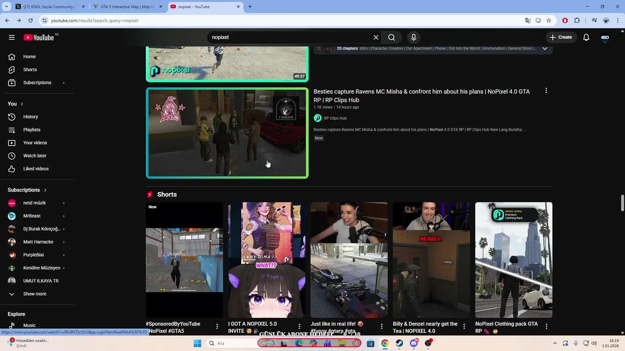Open the Windows Start button
The image size is (625, 351).
(x=197, y=343)
